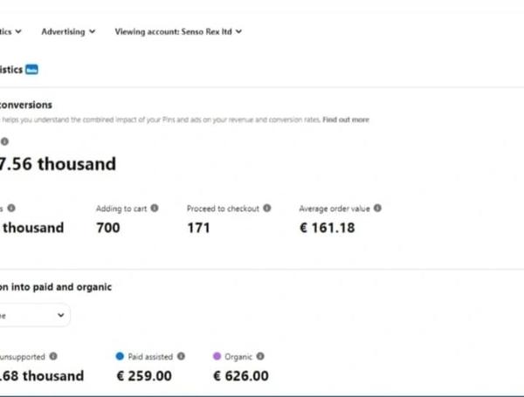The height and width of the screenshot is (397, 524).
Task: Click the purple Organic color dot
Action: click(x=217, y=356)
